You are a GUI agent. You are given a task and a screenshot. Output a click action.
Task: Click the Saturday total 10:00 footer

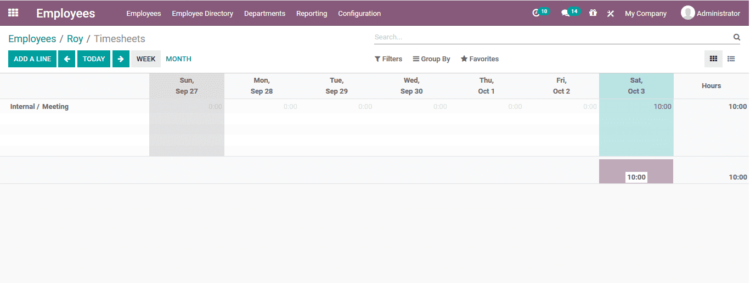[636, 177]
